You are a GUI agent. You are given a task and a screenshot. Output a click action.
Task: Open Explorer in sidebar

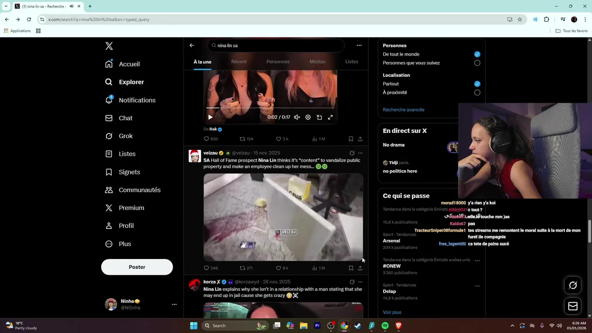(125, 82)
